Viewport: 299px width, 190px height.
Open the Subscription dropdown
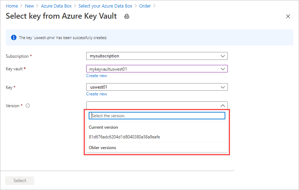click(x=157, y=56)
